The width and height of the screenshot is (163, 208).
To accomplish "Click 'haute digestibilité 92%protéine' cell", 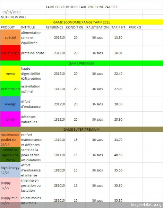I will point(33,73).
